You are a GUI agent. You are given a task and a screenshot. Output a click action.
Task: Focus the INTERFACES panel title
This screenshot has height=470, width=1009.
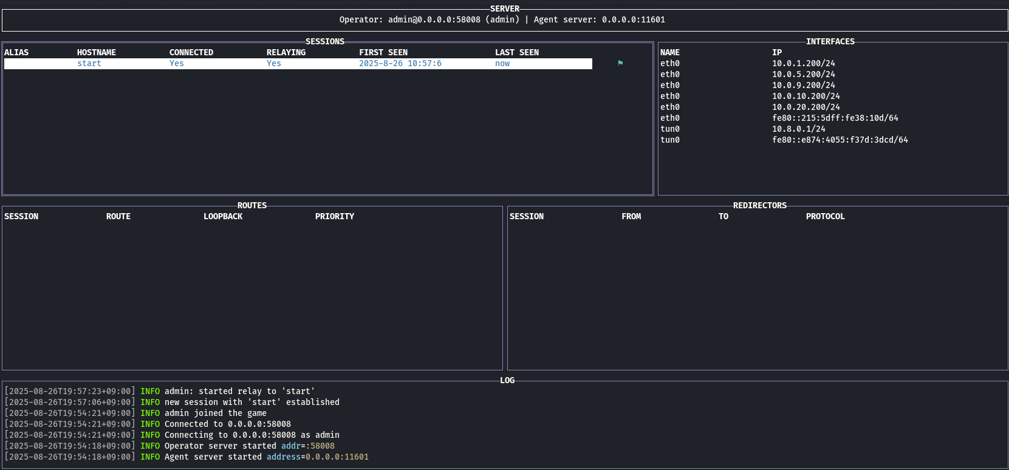point(830,42)
